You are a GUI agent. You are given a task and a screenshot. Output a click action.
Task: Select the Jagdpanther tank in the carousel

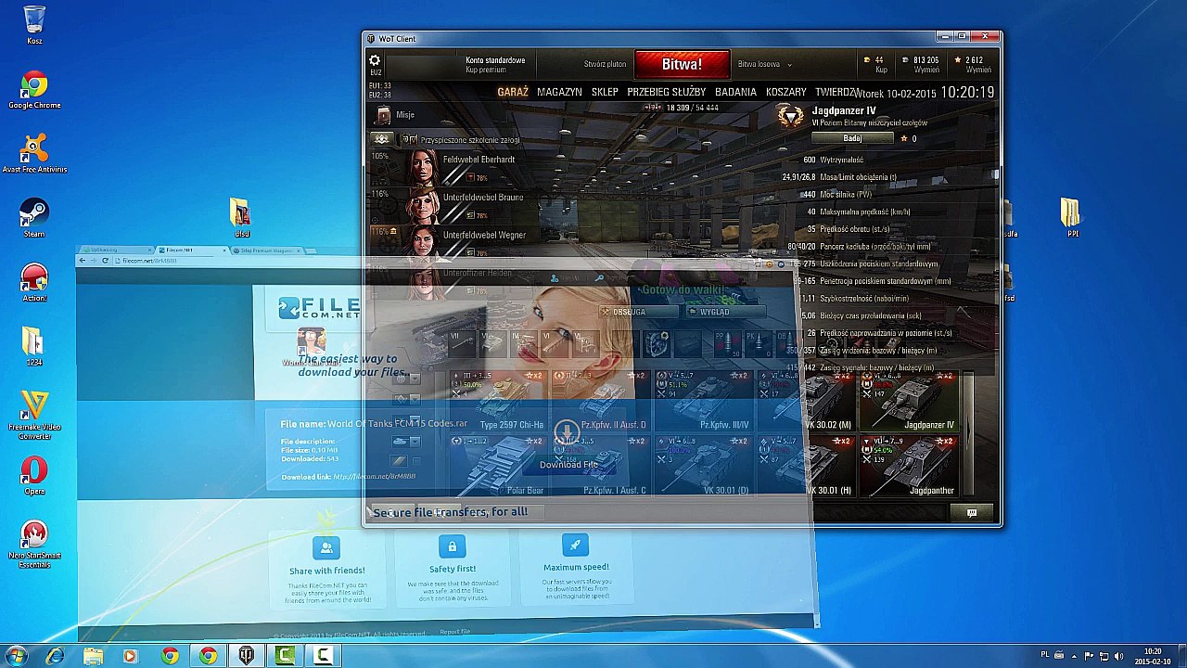[x=908, y=466]
